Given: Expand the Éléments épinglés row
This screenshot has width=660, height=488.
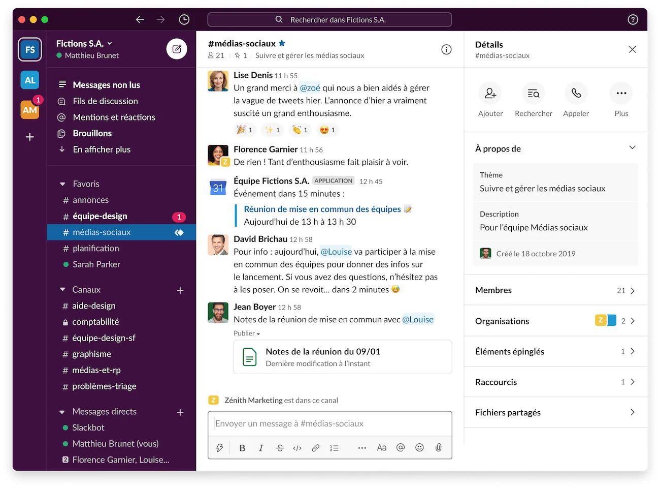Looking at the screenshot, I should pos(556,351).
